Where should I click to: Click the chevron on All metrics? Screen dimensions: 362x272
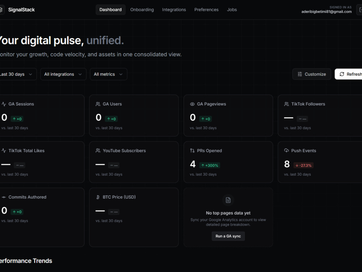click(x=121, y=74)
